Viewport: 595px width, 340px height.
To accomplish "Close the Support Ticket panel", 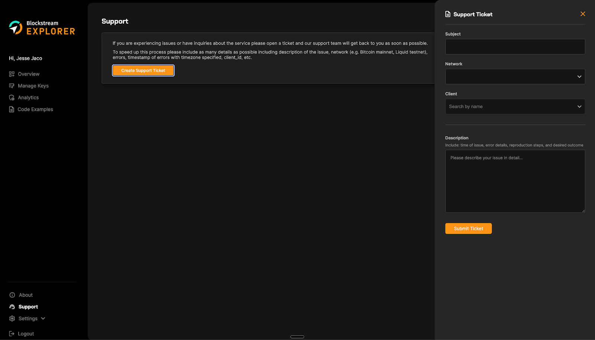I will (x=583, y=14).
